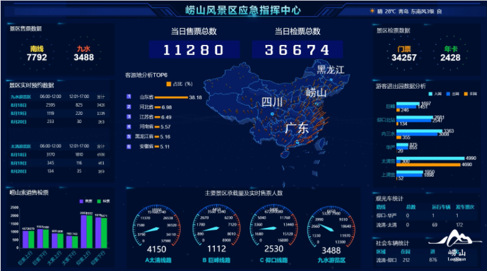The height and width of the screenshot is (271, 487).
Task: Click the 黑龙江 label on the map
Action: point(330,69)
